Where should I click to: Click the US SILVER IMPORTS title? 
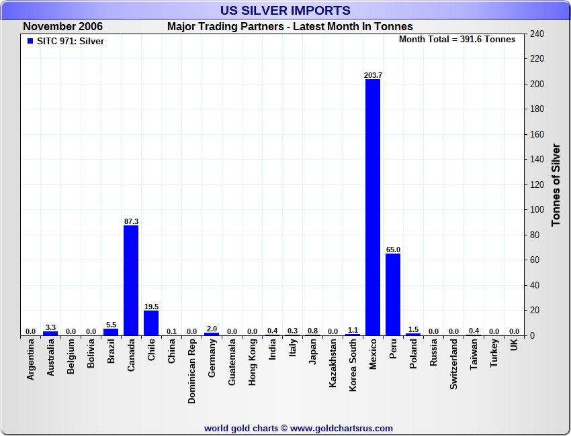(x=285, y=11)
